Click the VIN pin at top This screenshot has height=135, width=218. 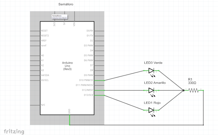click(74, 24)
